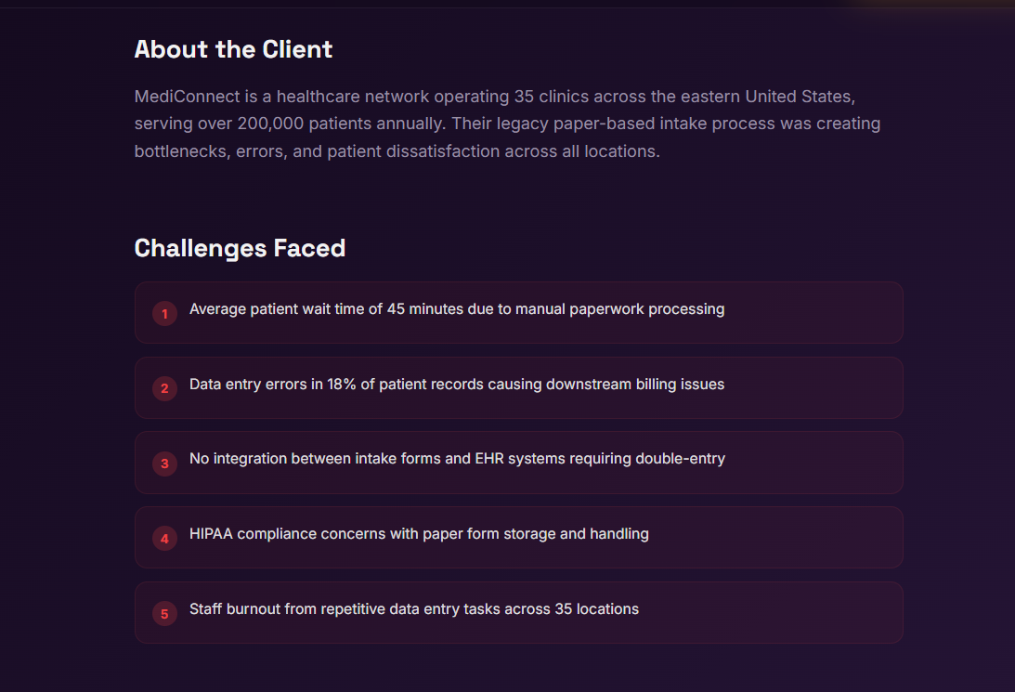Click the red number 4 badge

pos(164,539)
